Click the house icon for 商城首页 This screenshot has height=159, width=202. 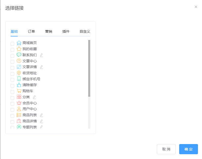click(x=19, y=43)
